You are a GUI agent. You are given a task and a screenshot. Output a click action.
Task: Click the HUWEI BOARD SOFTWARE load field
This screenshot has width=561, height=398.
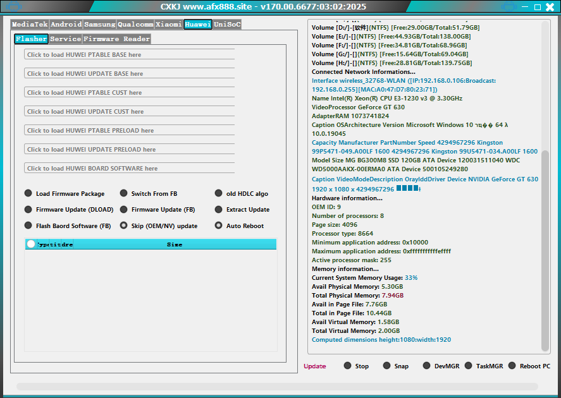(x=130, y=168)
